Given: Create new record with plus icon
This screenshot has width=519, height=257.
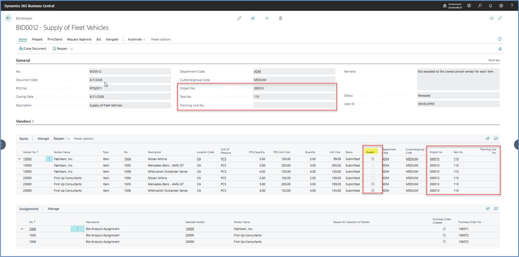Looking at the screenshot, I should (267, 18).
